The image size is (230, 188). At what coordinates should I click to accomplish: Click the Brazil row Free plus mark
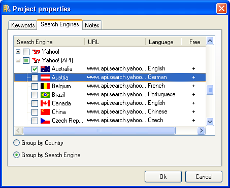click(193, 95)
